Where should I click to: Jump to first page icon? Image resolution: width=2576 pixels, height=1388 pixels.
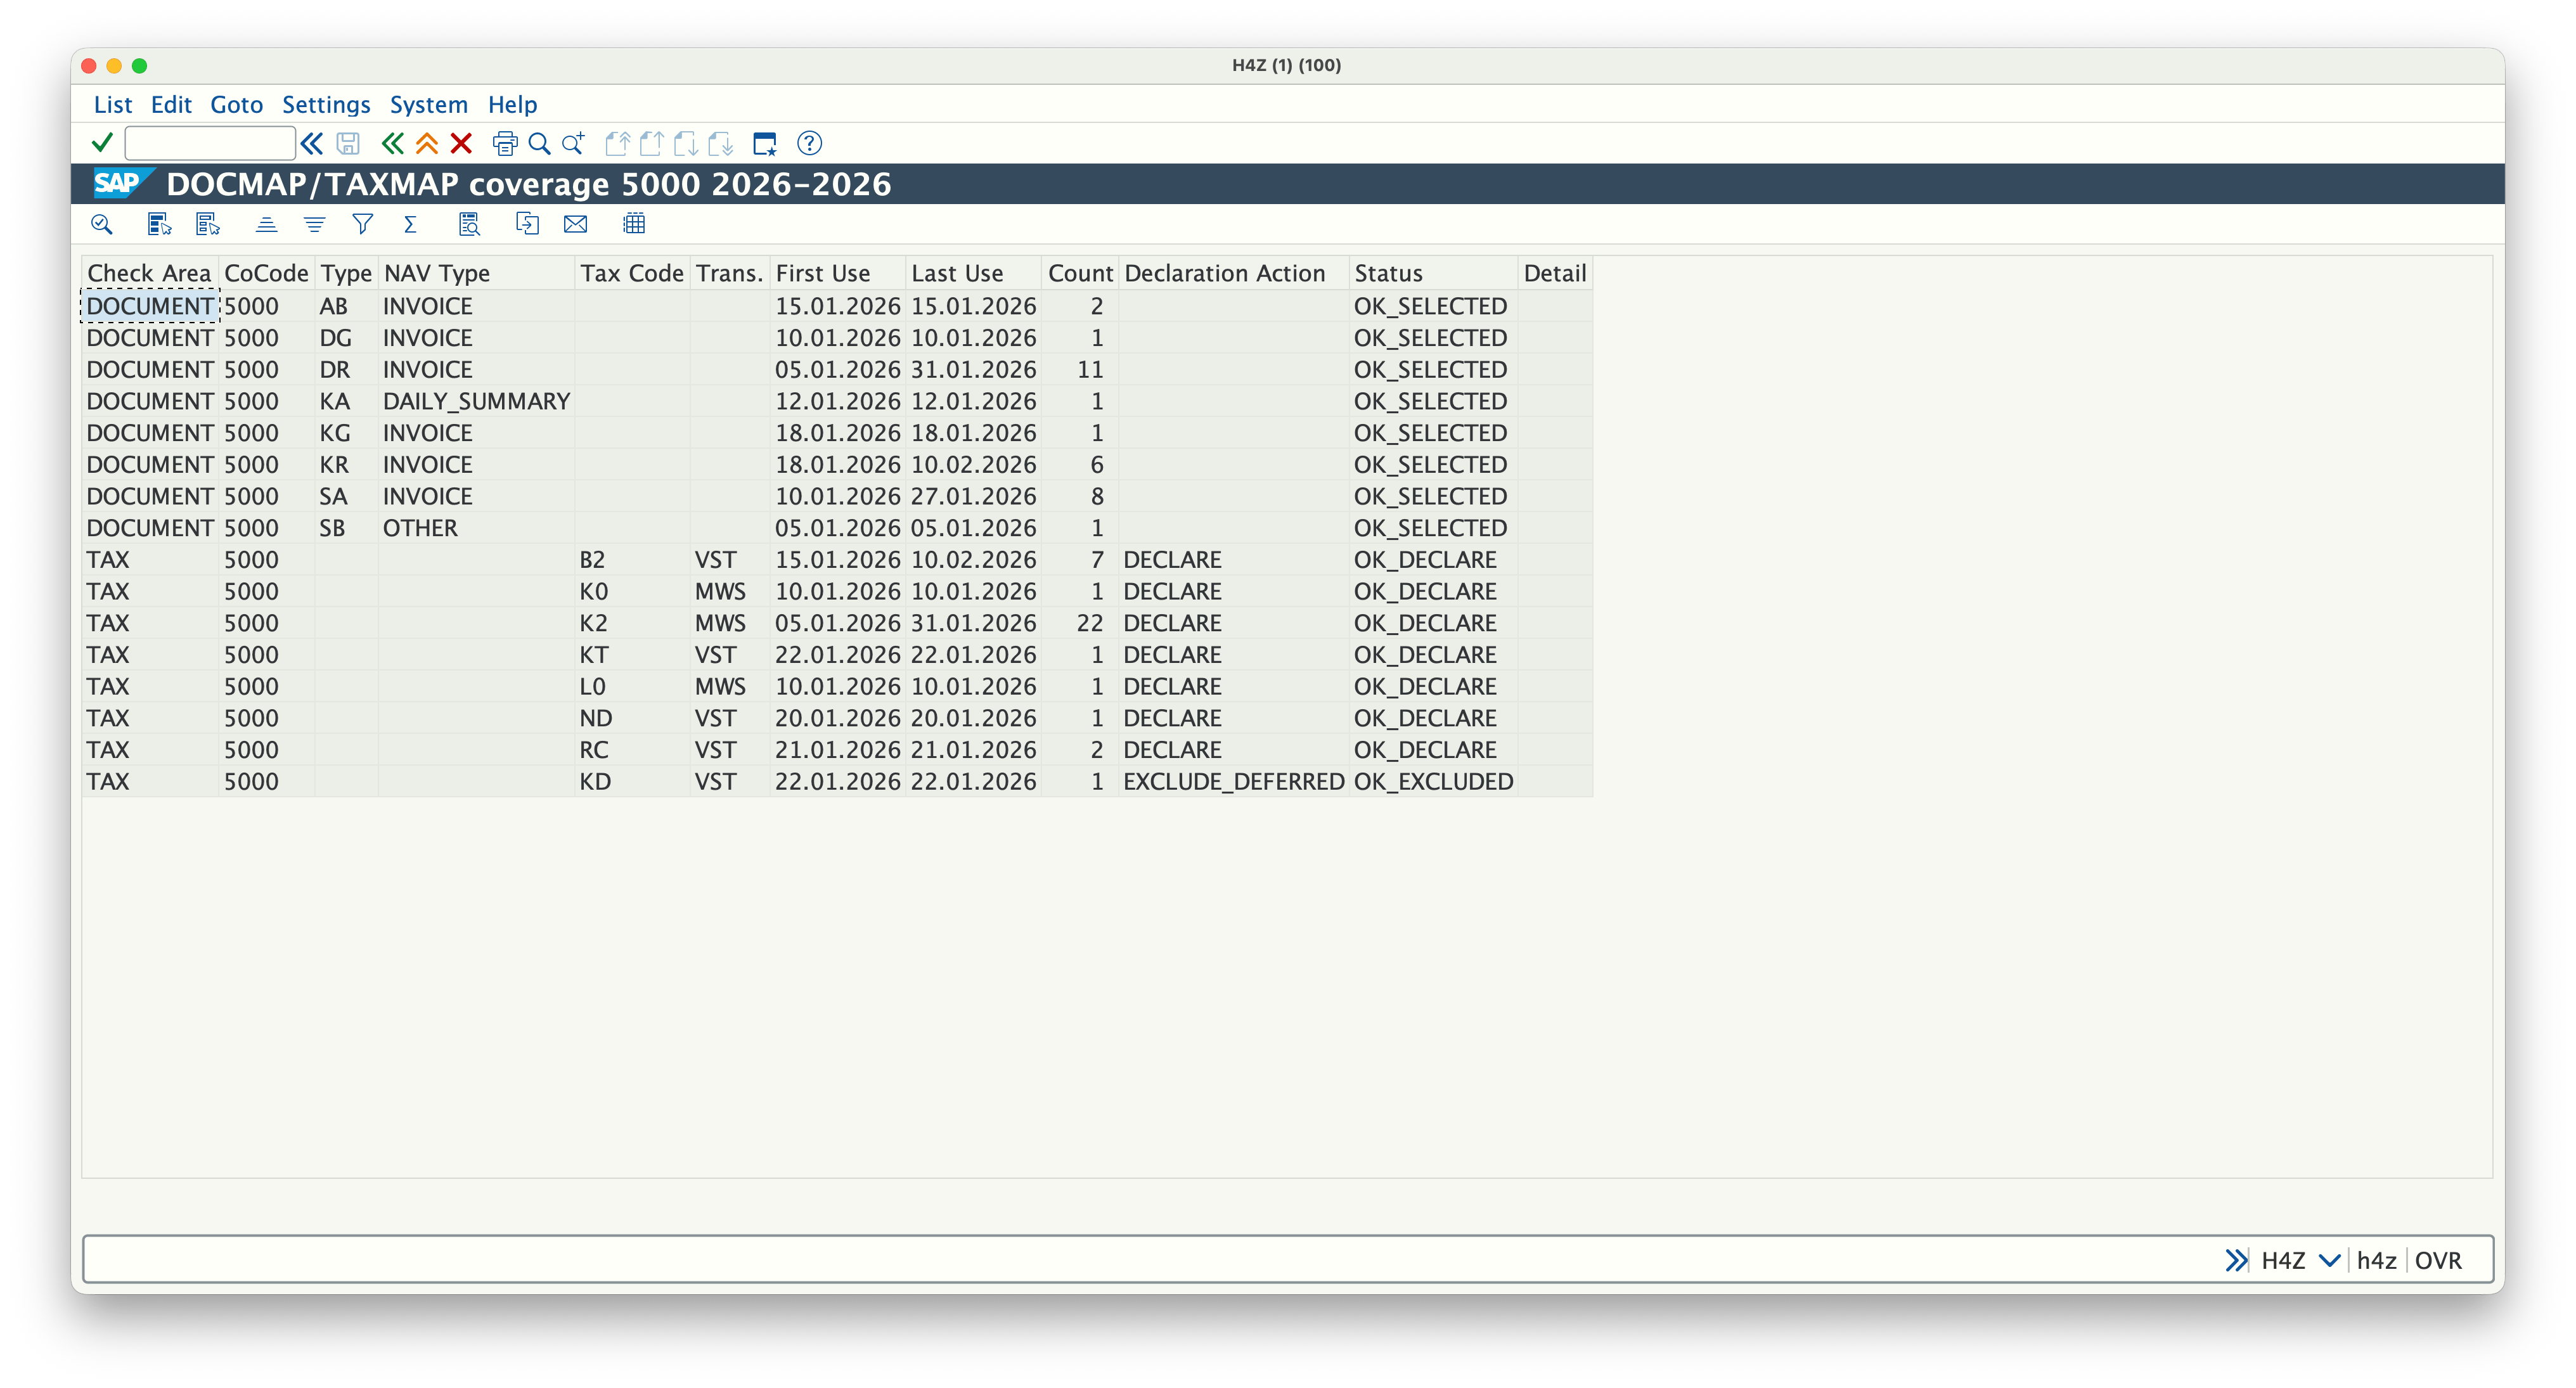click(x=617, y=143)
